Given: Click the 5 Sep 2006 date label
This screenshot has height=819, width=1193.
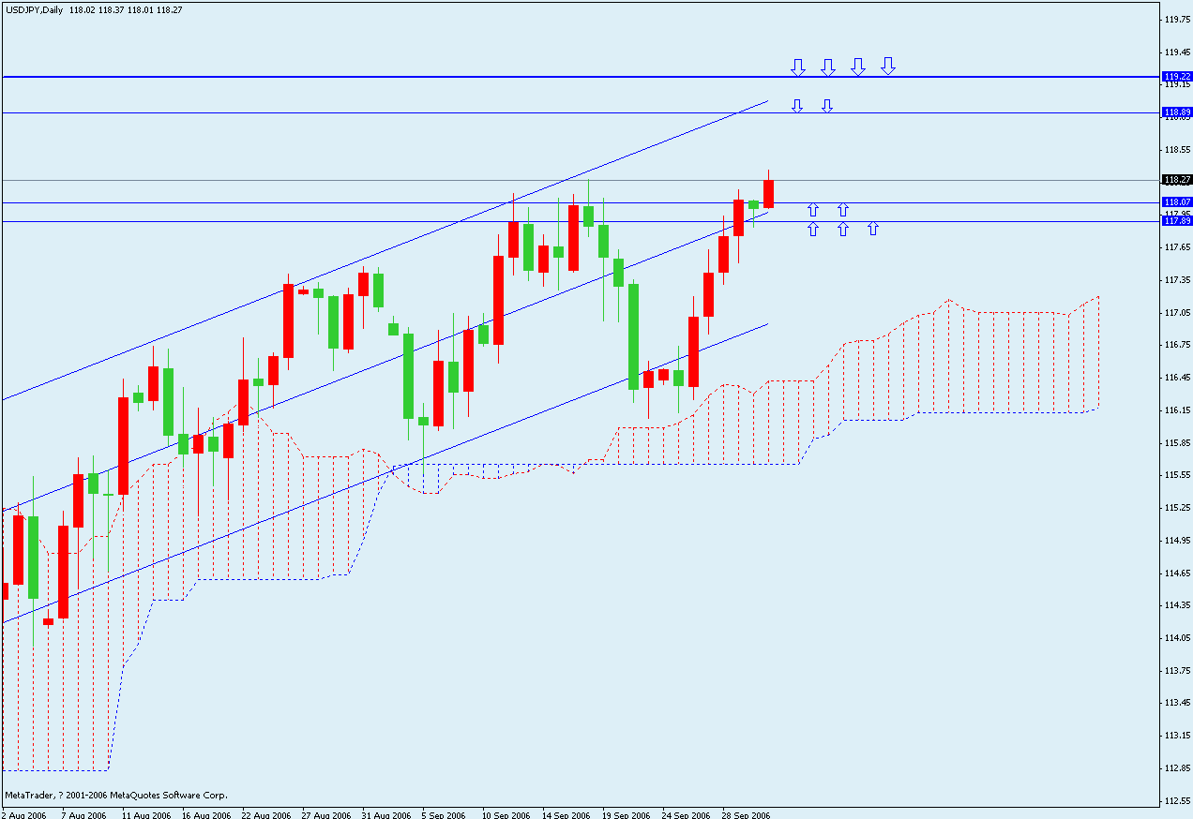Looking at the screenshot, I should click(x=445, y=815).
